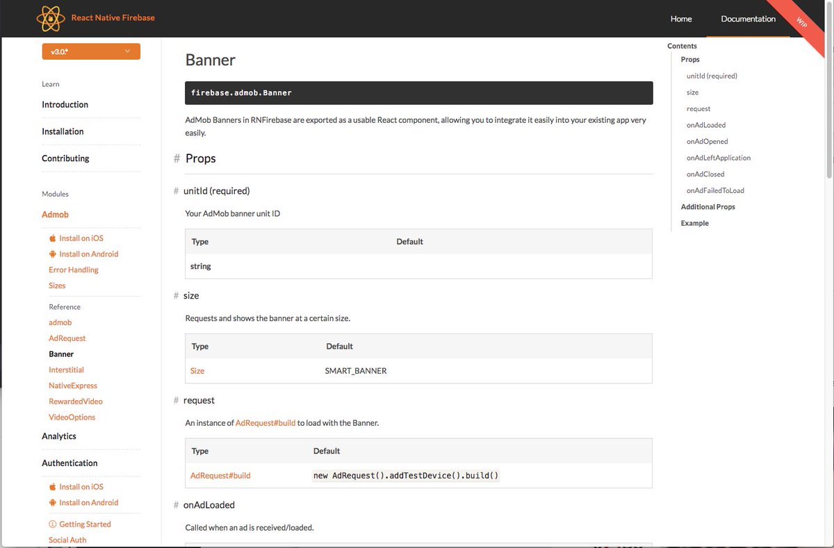Open the Social Auth link
This screenshot has height=548, width=834.
(67, 540)
